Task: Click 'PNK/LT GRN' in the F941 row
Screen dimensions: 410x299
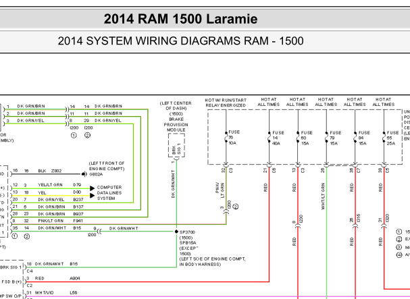Action: click(x=51, y=221)
